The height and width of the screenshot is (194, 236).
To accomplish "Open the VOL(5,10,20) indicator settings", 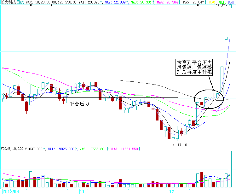I will pos(12,149).
